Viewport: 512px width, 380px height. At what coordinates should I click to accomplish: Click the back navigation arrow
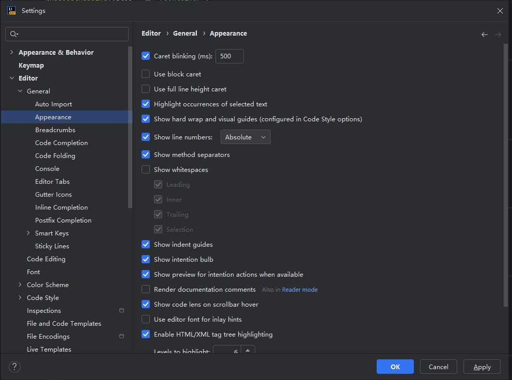coord(484,35)
